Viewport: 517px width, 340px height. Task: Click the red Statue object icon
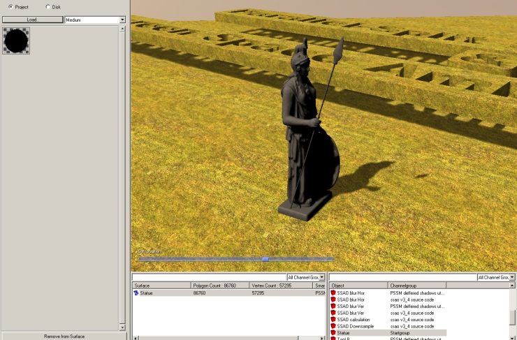click(x=333, y=333)
